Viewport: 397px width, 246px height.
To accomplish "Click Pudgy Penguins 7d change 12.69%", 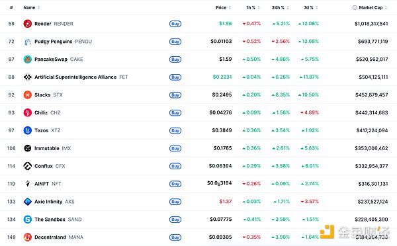I will (x=308, y=41).
